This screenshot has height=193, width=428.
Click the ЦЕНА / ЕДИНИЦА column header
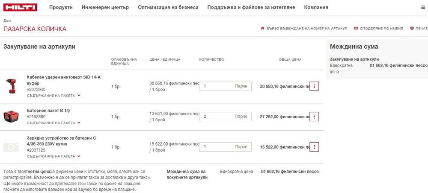point(165,60)
